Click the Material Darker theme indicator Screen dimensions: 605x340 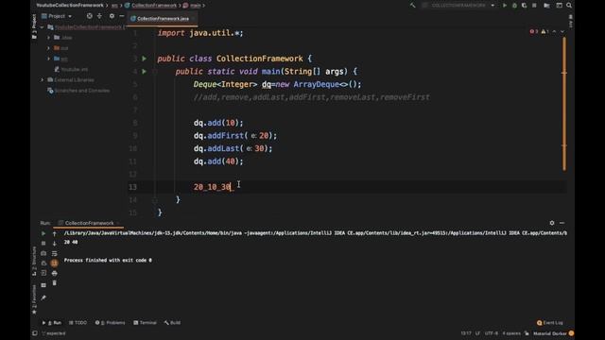pyautogui.click(x=550, y=333)
